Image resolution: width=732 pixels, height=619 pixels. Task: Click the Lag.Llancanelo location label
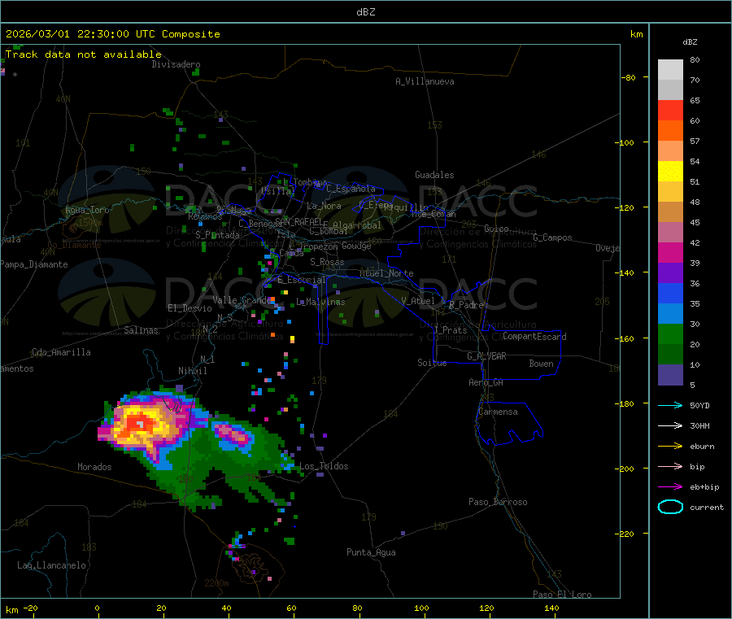pos(51,565)
